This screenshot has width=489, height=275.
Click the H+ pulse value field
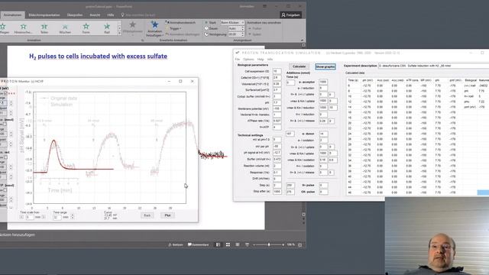[323, 185]
